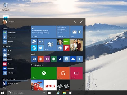Image resolution: width=127 pixels, height=95 pixels.
Task: Open OneDrive from Most used list
Action: pos(15,68)
